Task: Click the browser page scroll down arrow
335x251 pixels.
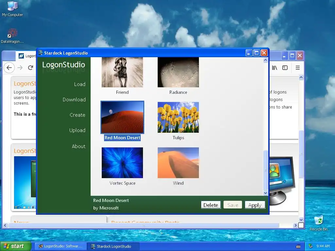Action: click(301, 220)
